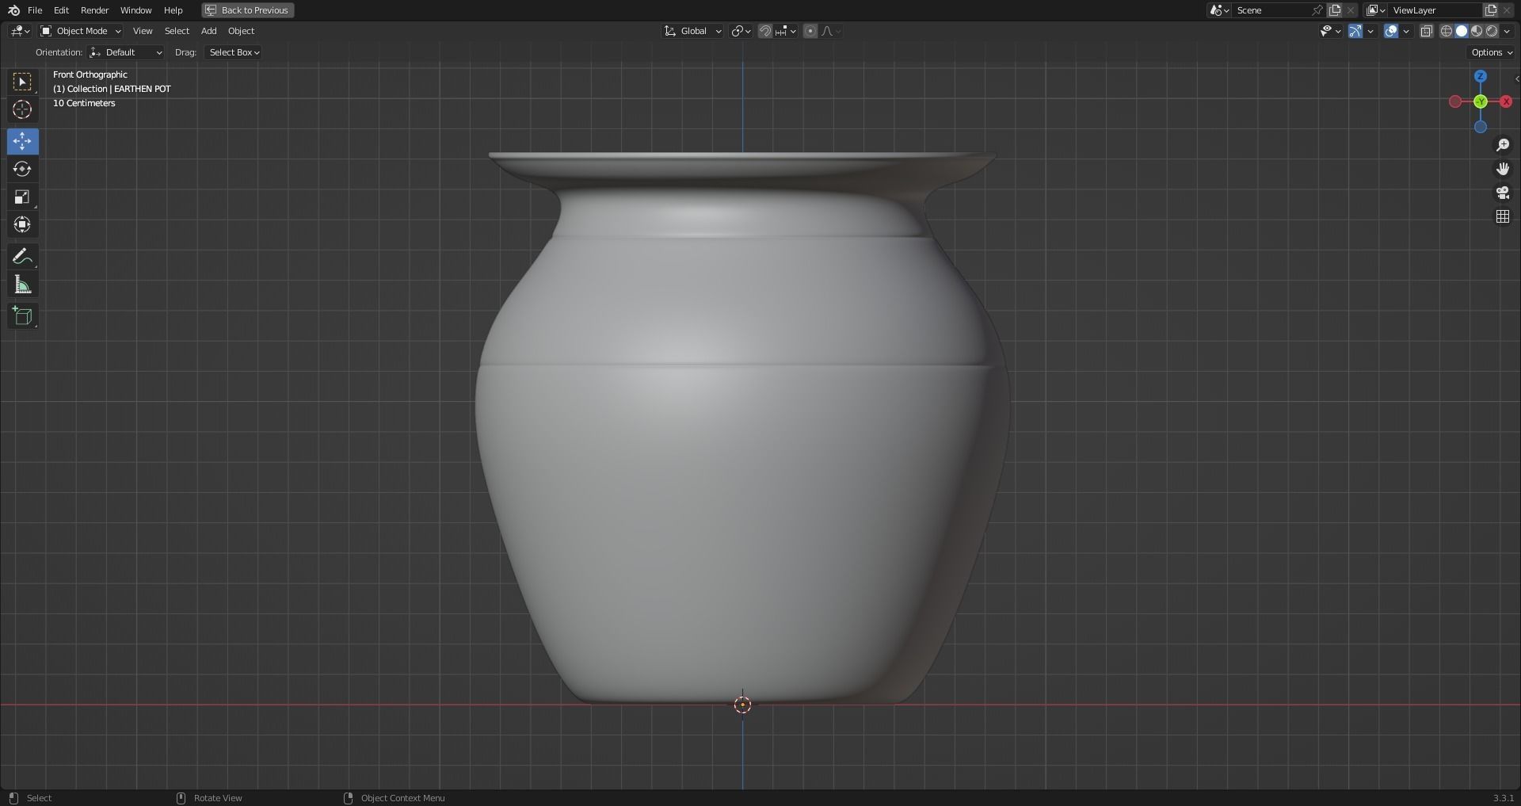Select the Transform tool
Screen dimensions: 1521x806
tap(22, 224)
